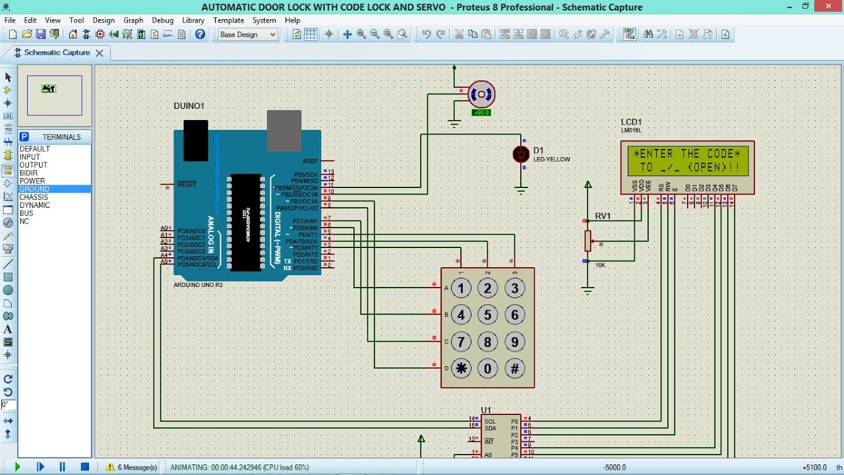The width and height of the screenshot is (844, 475).
Task: Open the blue Help question mark icon
Action: pos(200,34)
